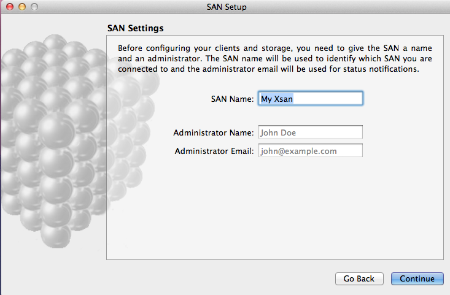Screen dimensions: 450x295
Task: Click the 'Before configuring your clients' description text
Action: 275,58
